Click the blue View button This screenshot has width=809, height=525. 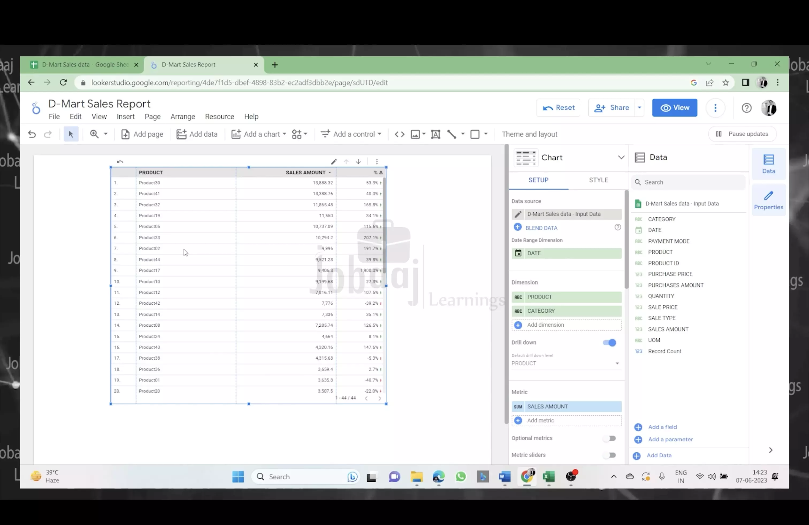coord(675,108)
